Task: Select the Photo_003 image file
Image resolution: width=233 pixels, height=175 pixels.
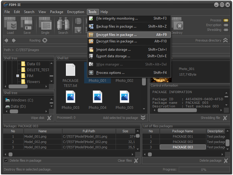Action: click(71, 97)
